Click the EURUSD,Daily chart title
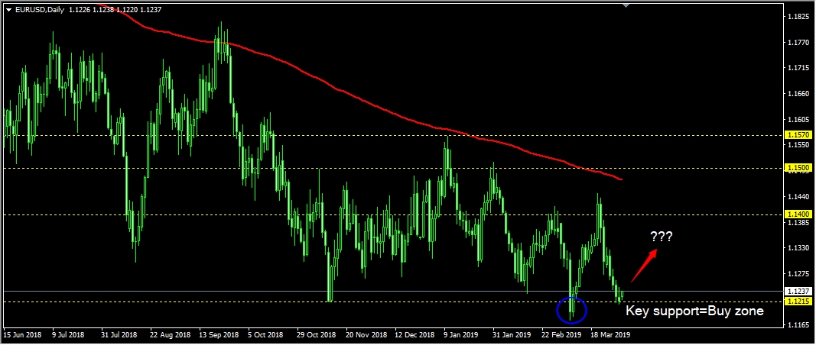The width and height of the screenshot is (816, 345). pos(40,9)
